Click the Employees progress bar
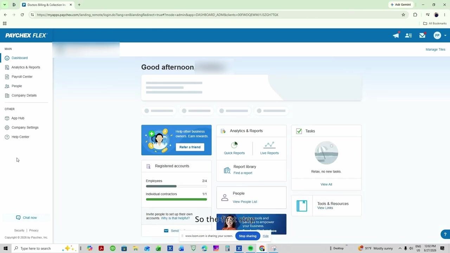Viewport: 450px width, 253px height. pyautogui.click(x=176, y=186)
